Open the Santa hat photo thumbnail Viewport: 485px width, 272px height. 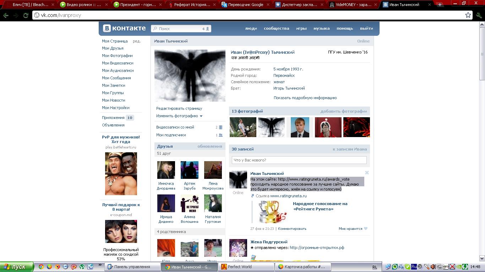pyautogui.click(x=328, y=127)
